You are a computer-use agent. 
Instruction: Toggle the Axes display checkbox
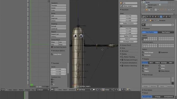coord(143,68)
